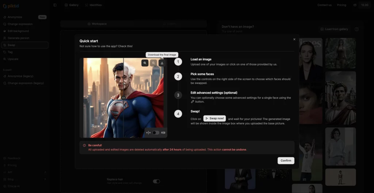This screenshot has width=374, height=193.
Task: Open Pricing link in top bar
Action: 341,5
